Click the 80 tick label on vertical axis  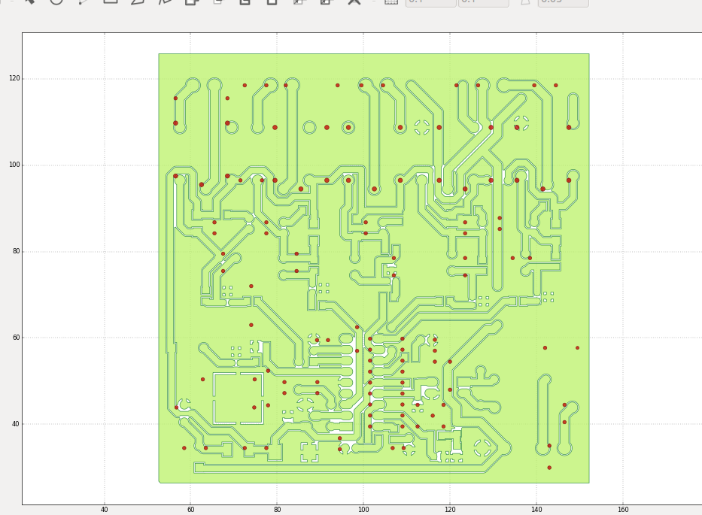16,251
